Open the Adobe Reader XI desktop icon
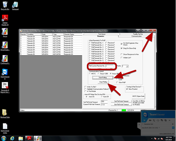Image resolution: width=176 pixels, height=141 pixels. pos(5,20)
